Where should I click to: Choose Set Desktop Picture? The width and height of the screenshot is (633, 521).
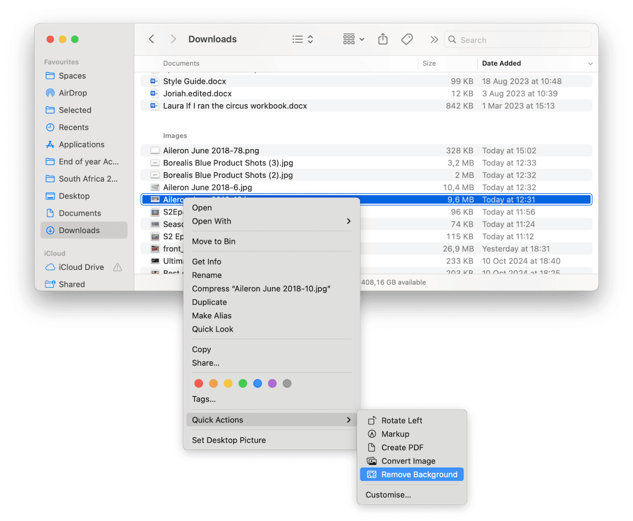click(x=229, y=440)
